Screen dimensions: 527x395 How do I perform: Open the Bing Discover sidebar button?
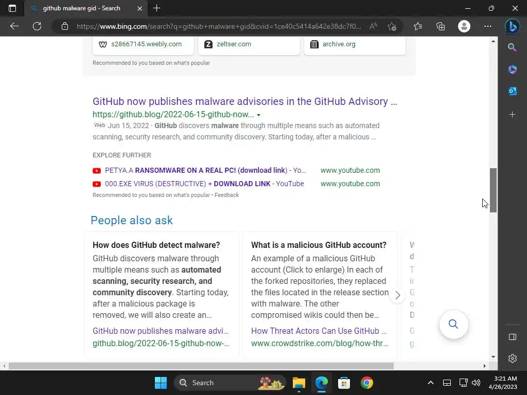[512, 26]
